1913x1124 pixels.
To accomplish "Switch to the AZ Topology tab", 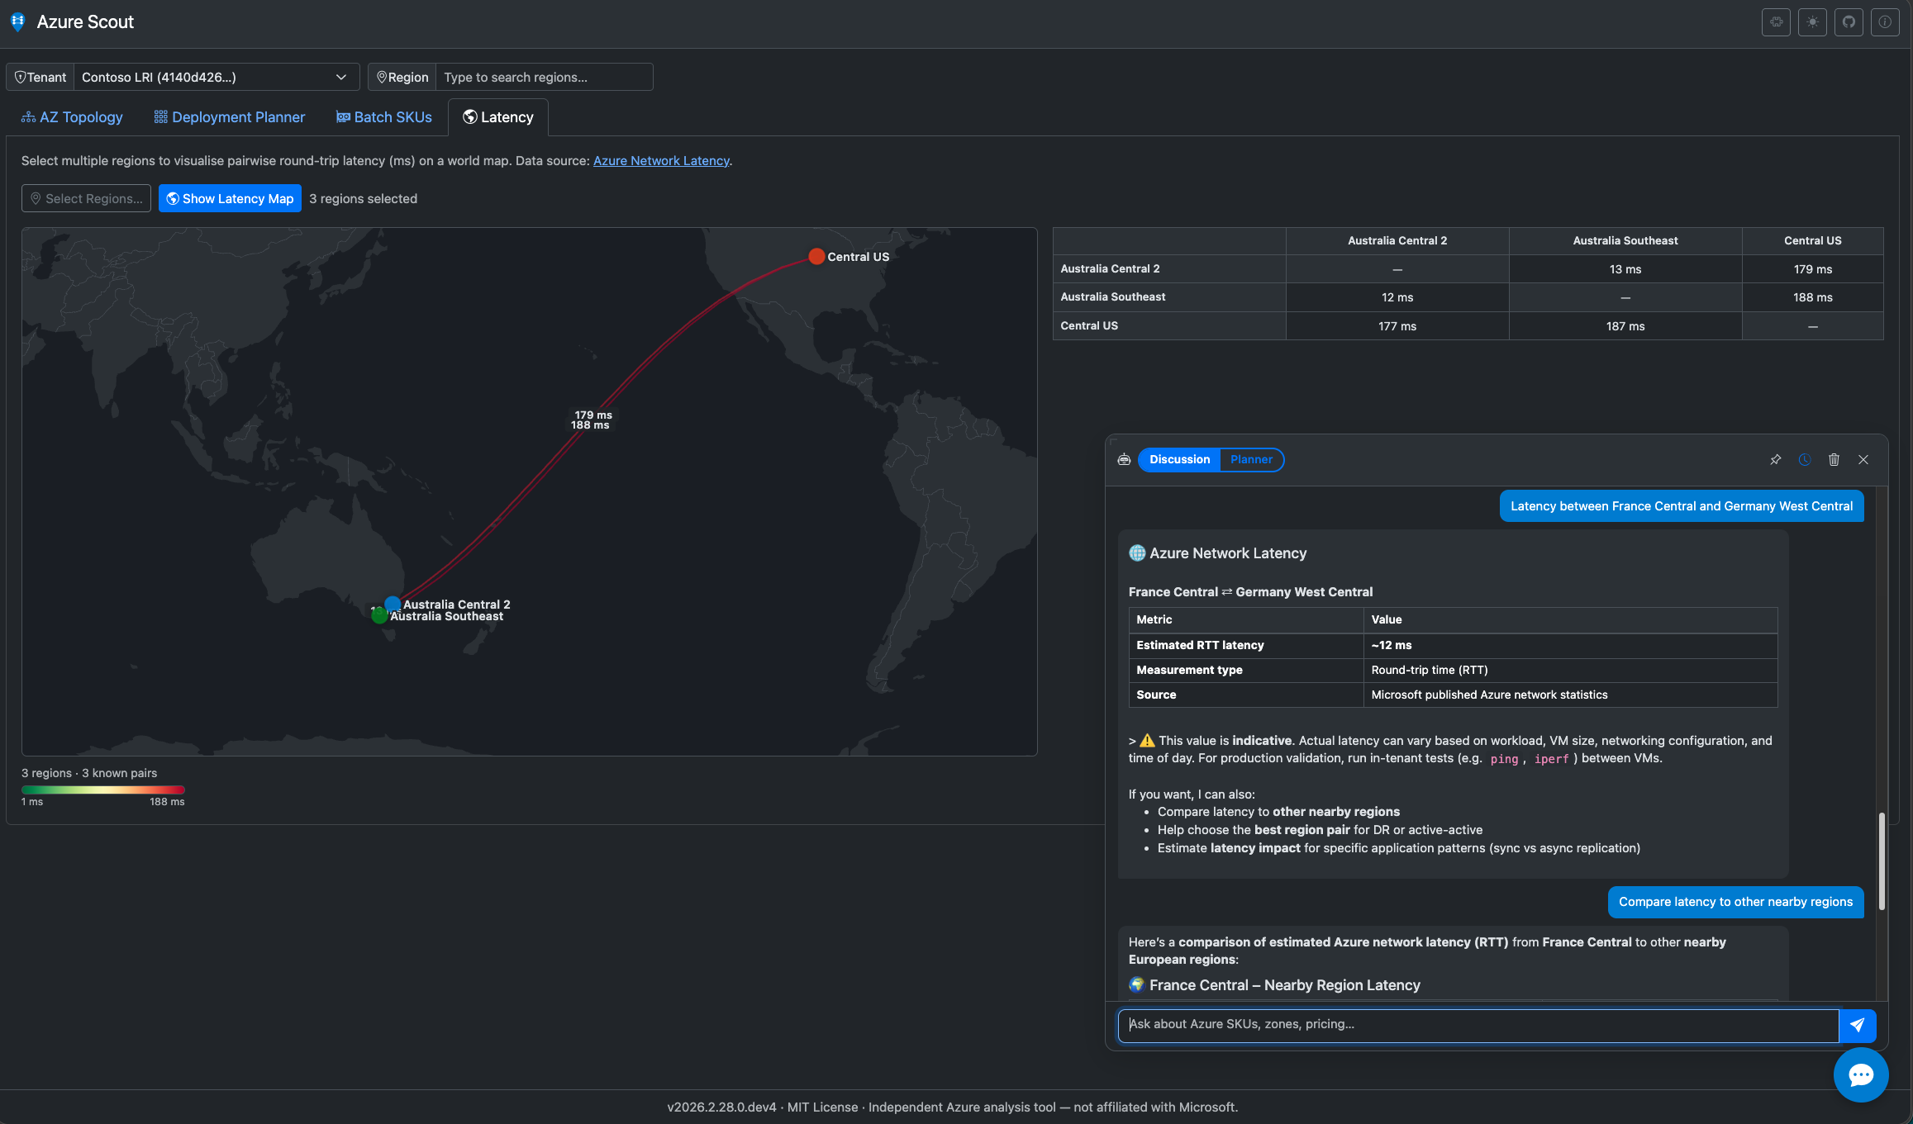I will [x=72, y=117].
